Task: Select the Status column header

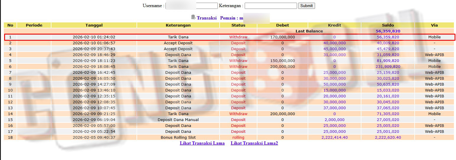Action: point(238,25)
